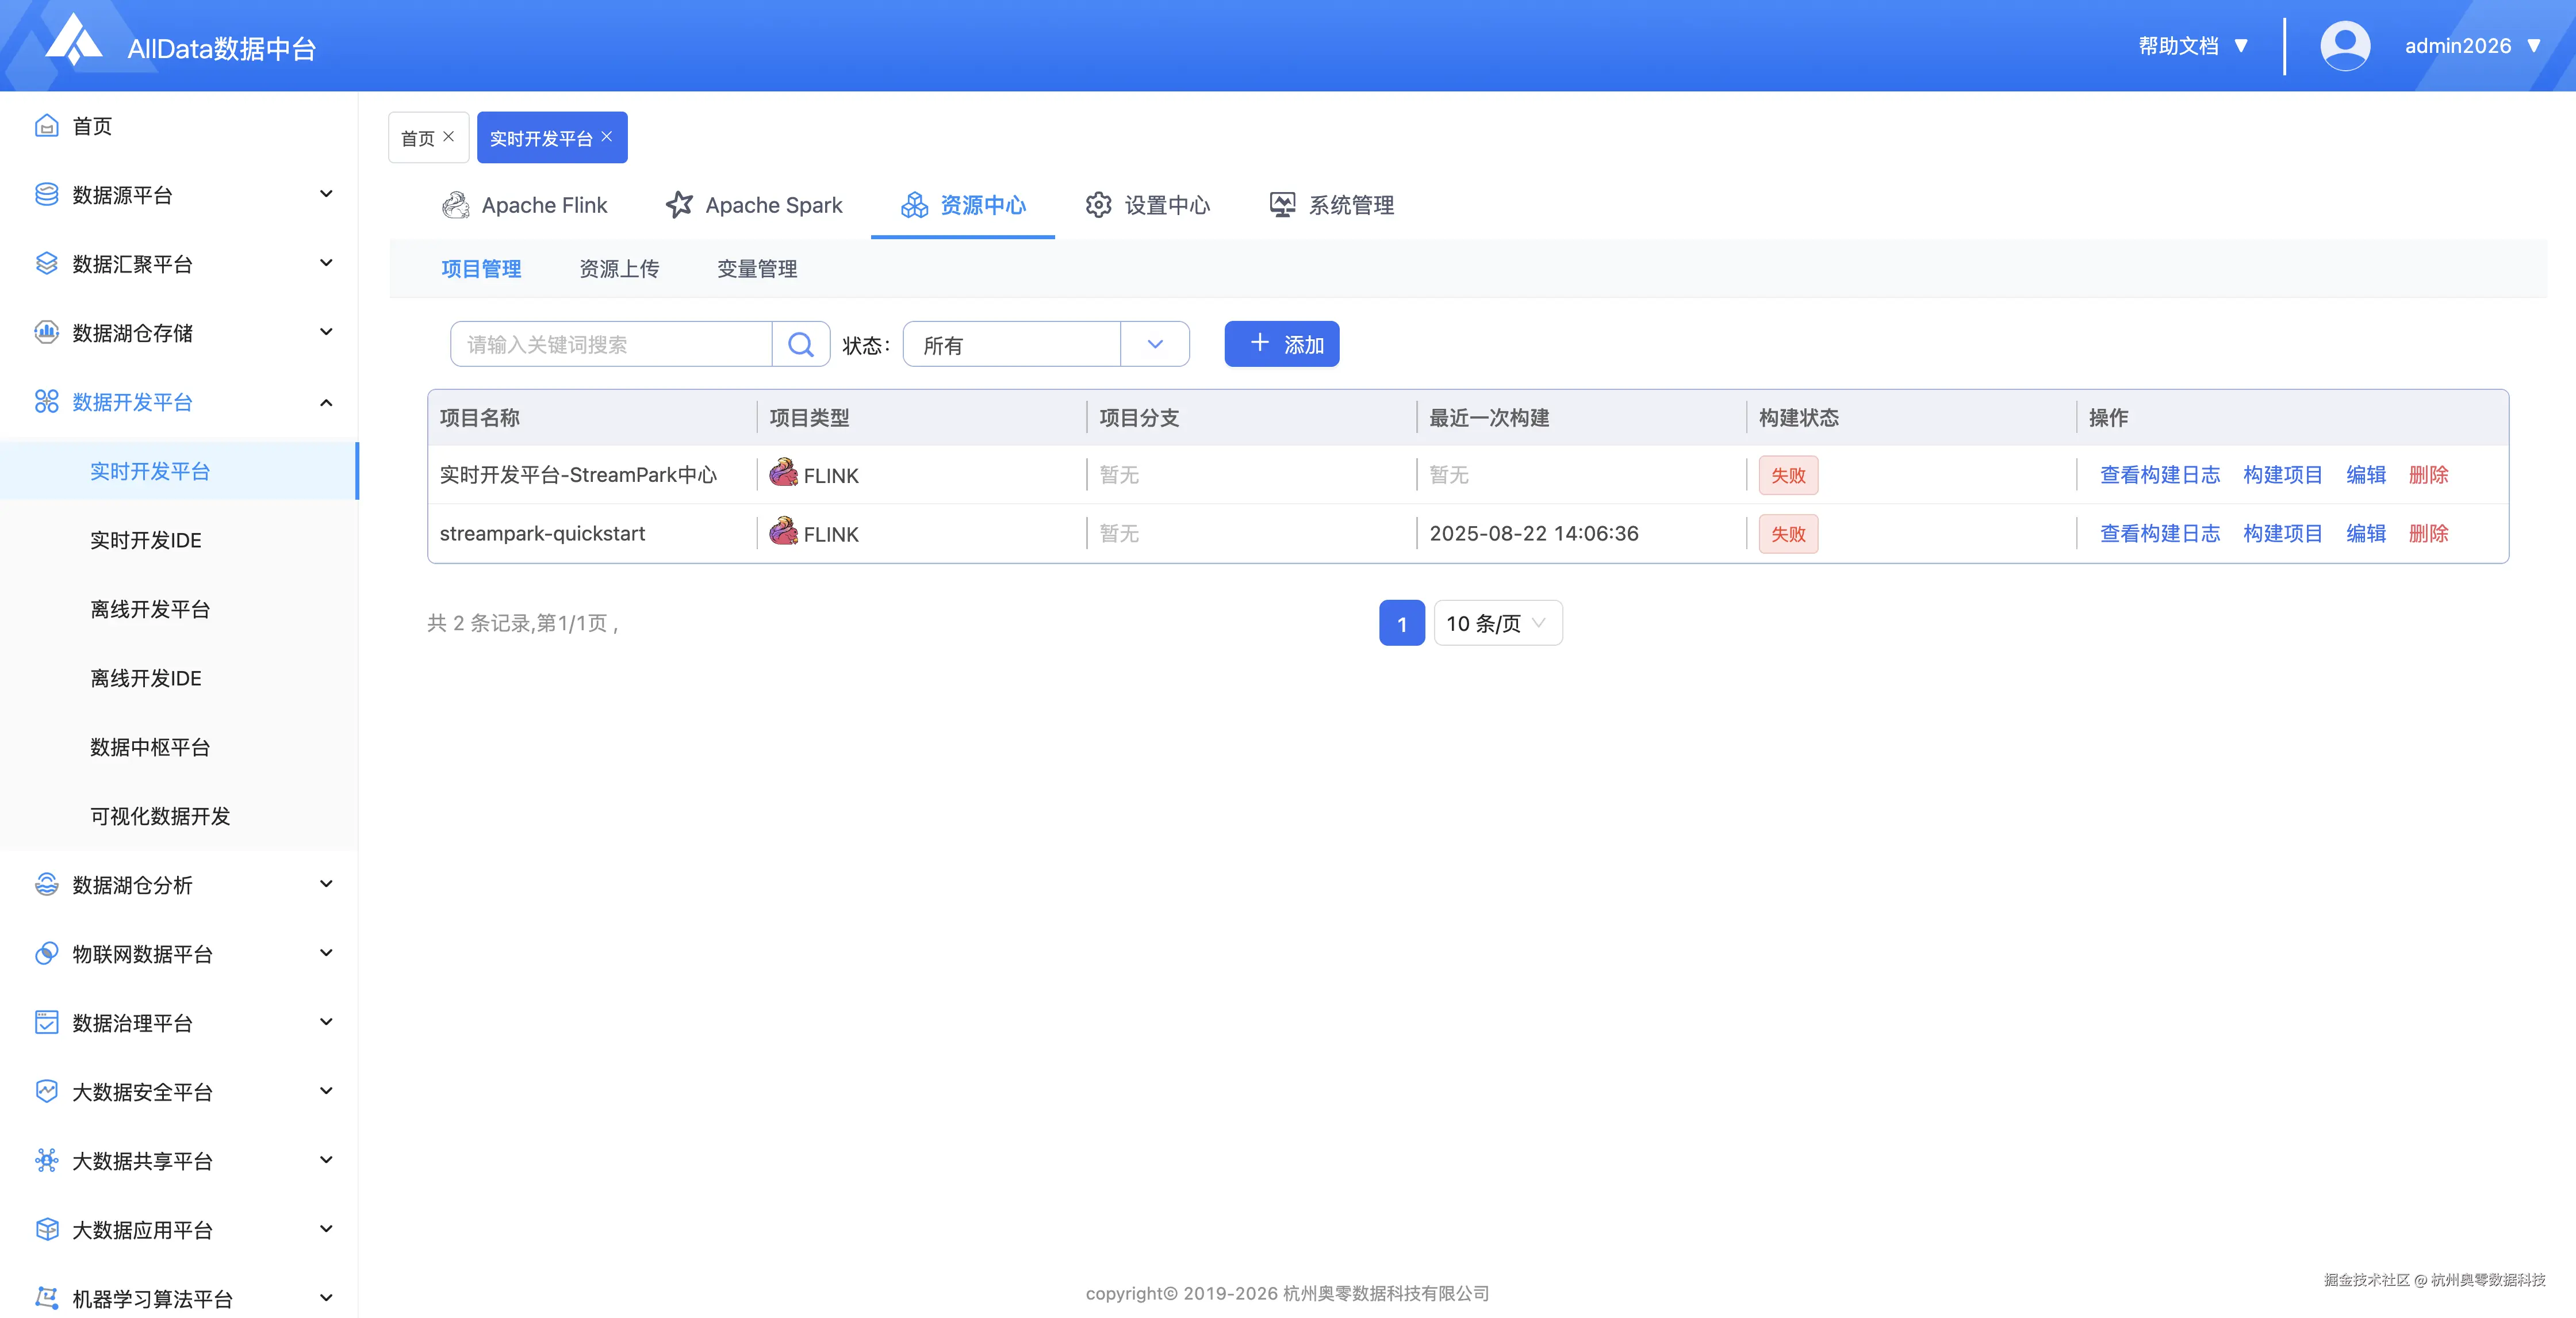
Task: Click the 添加 button
Action: [x=1282, y=344]
